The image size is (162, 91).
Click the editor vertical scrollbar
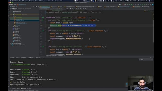tap(153, 31)
